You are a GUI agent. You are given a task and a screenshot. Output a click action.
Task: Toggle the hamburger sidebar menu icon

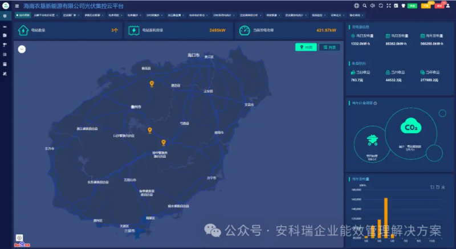[x=17, y=6]
